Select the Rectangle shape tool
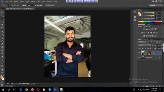This screenshot has height=92, width=164. coord(2,66)
